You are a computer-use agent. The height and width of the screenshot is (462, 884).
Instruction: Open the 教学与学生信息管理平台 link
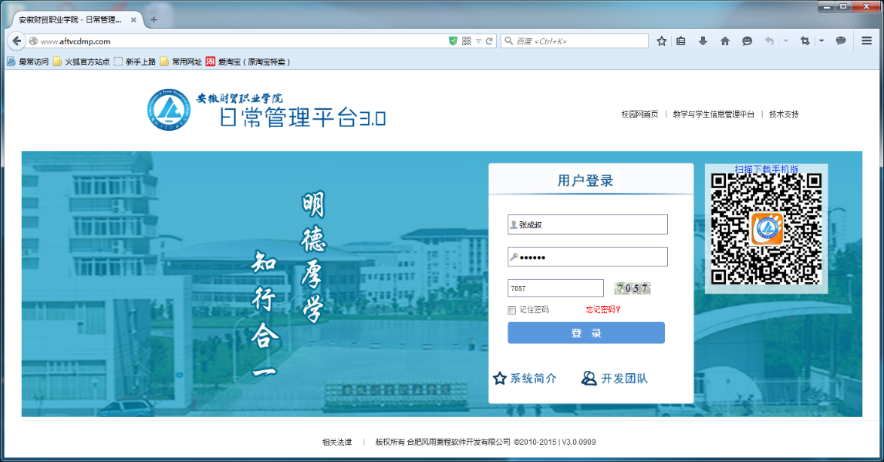713,114
